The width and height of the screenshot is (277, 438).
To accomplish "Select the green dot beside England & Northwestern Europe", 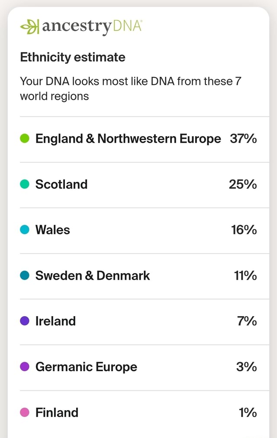I will pos(24,138).
